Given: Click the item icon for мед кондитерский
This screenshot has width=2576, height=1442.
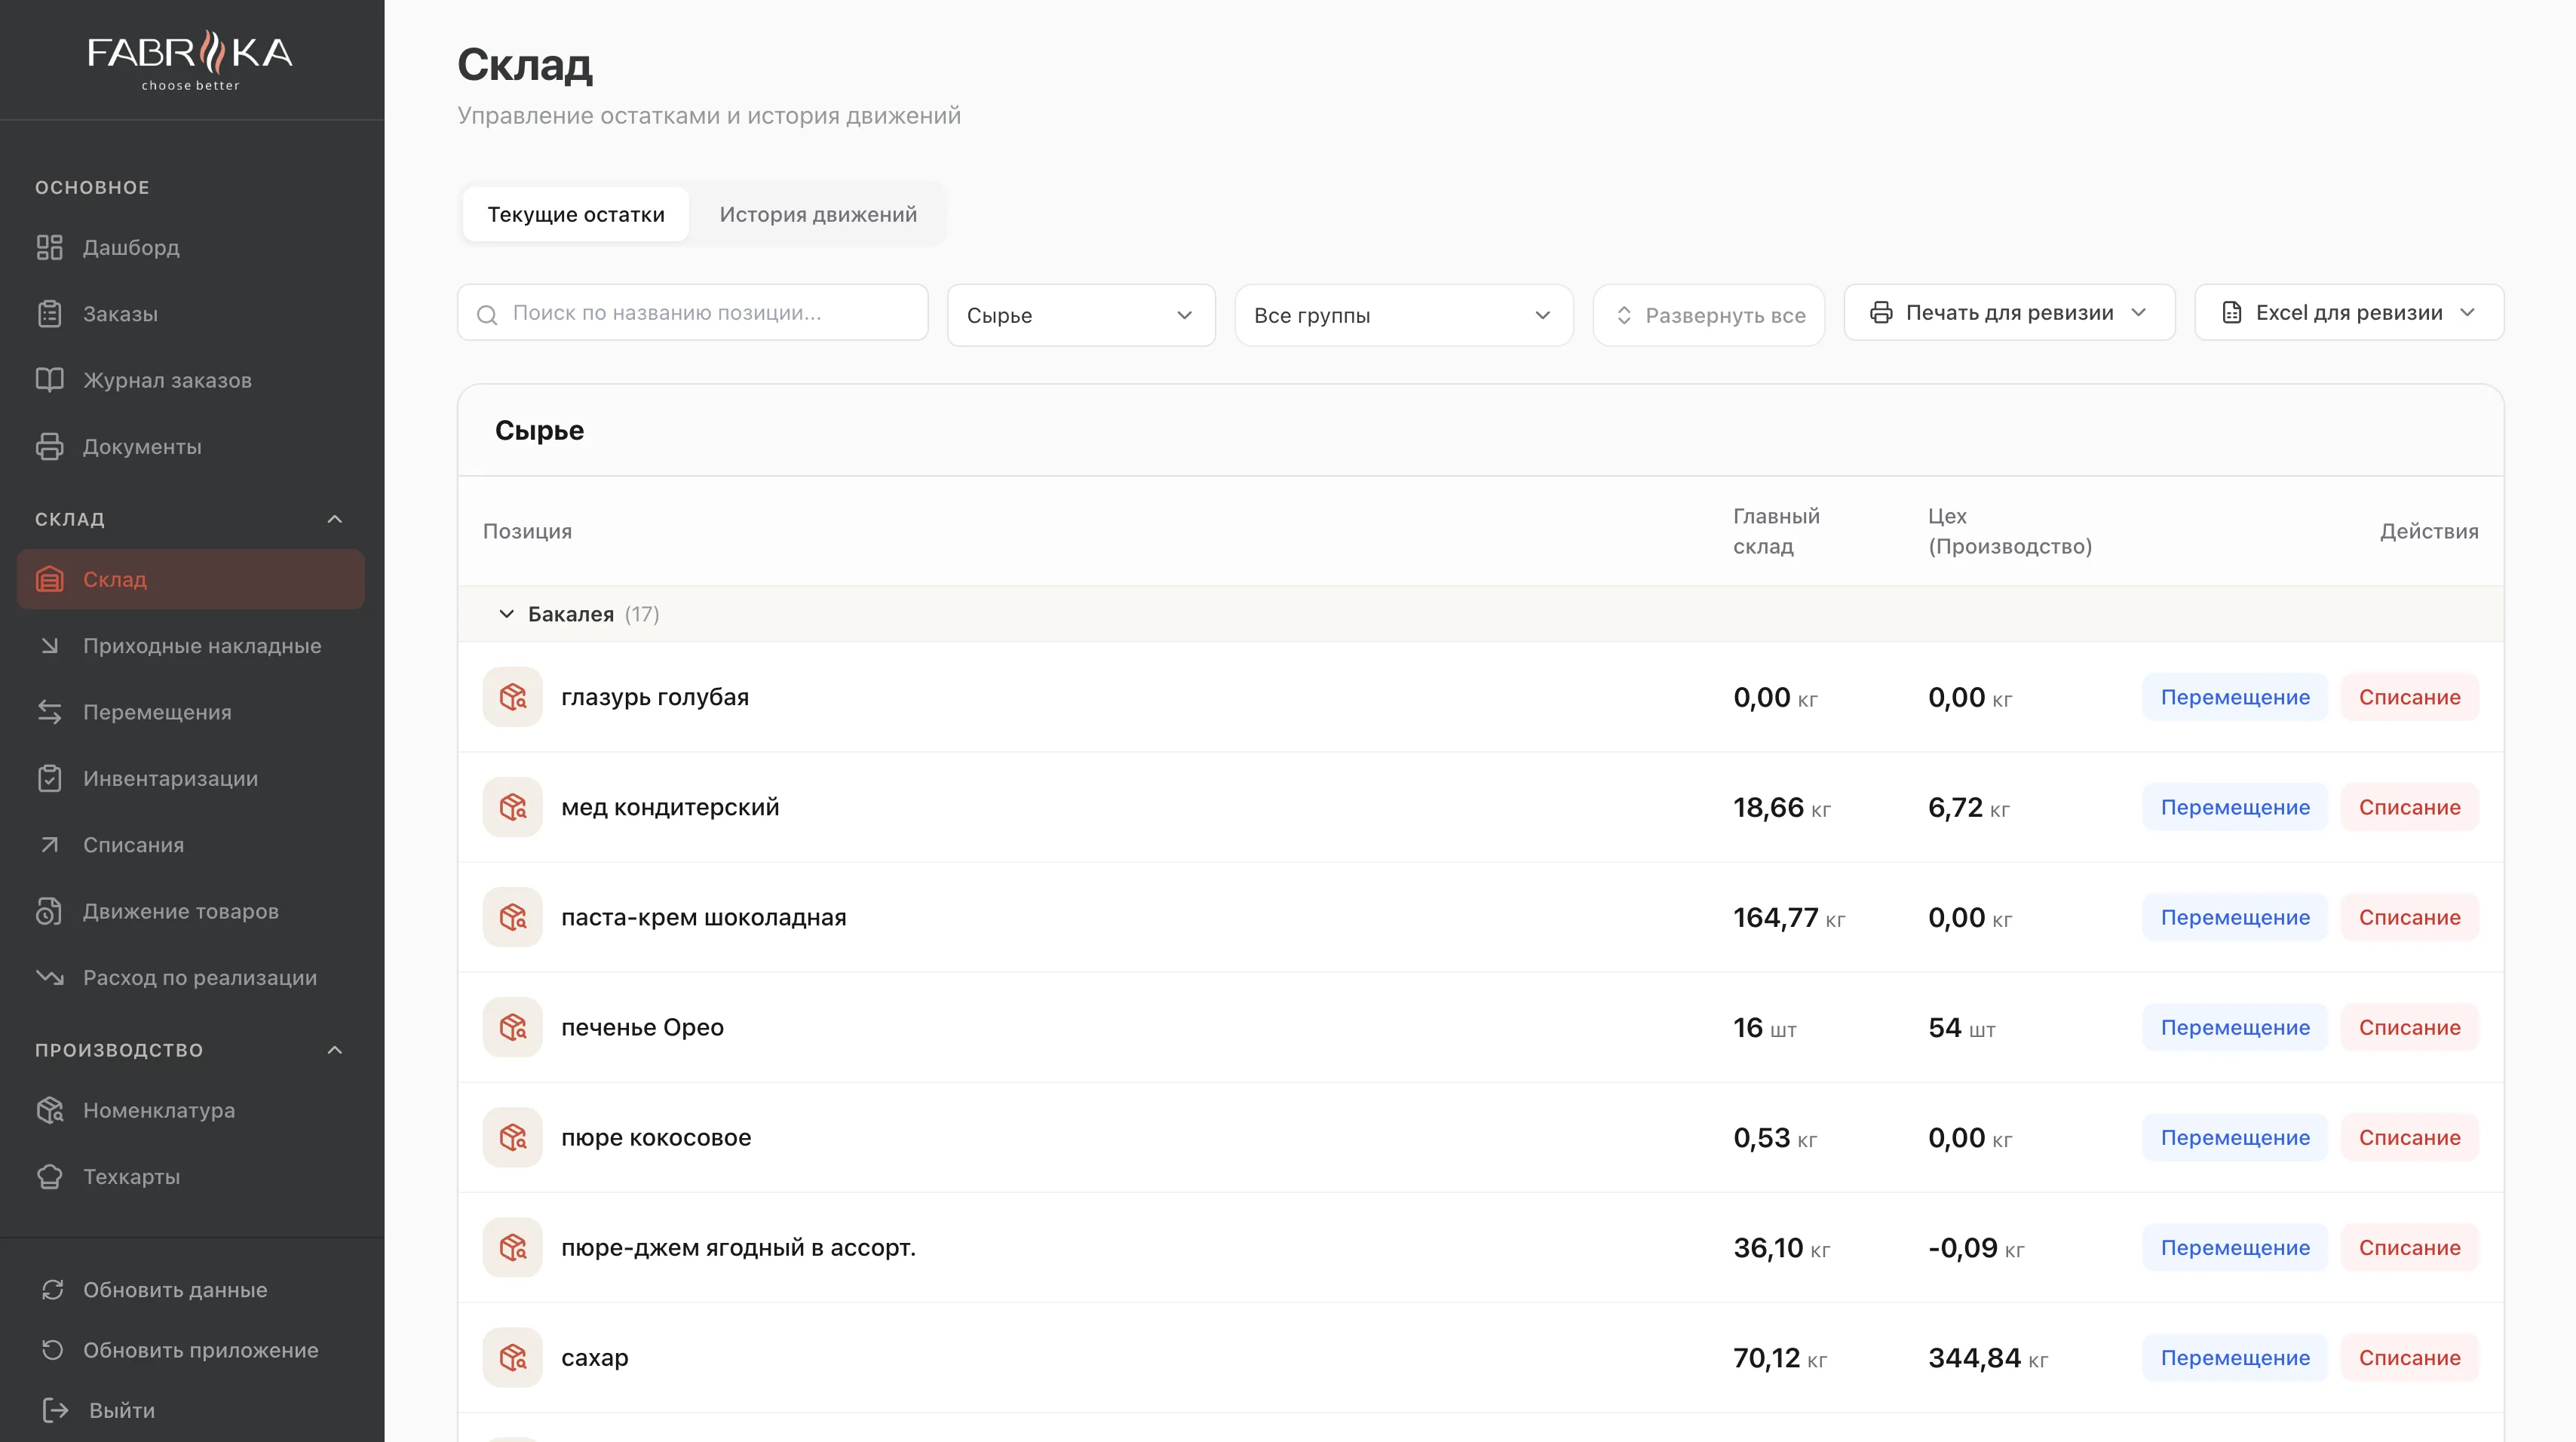Looking at the screenshot, I should 512,807.
